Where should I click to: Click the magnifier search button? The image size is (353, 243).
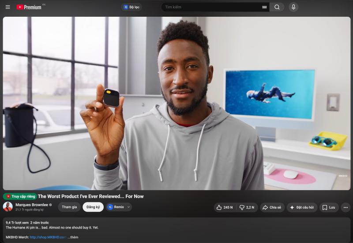277,7
